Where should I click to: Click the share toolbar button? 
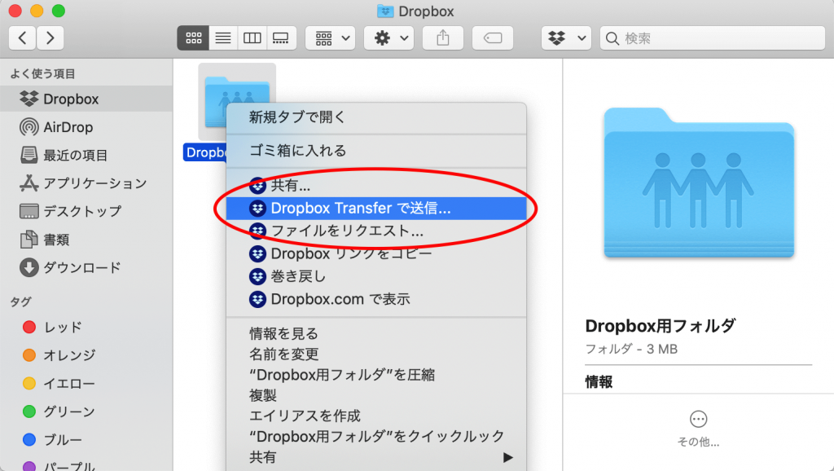click(442, 37)
